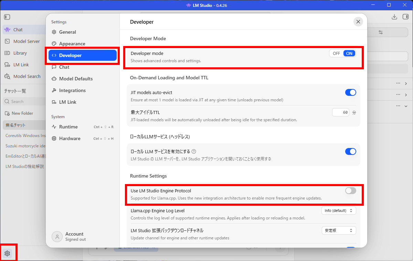Viewport: 413px width, 261px height.
Task: Click the text field in the right panel
Action: click(388, 56)
